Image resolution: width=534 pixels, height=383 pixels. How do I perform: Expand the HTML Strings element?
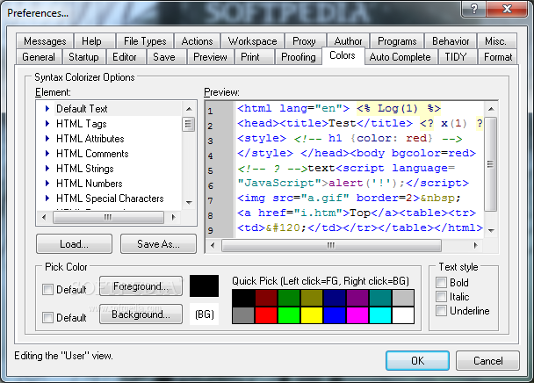tap(47, 169)
